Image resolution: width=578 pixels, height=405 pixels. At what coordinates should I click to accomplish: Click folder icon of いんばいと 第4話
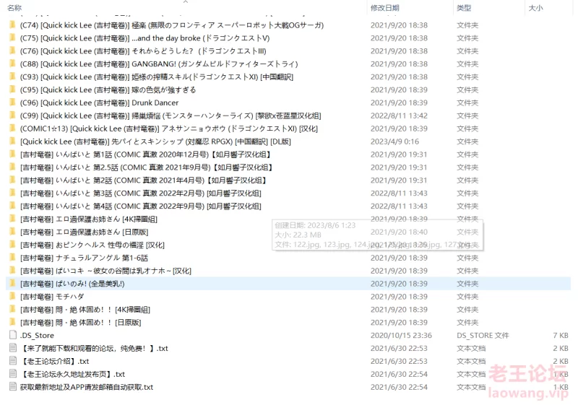coord(12,206)
